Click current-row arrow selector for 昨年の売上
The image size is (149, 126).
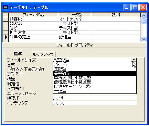(x=6, y=37)
